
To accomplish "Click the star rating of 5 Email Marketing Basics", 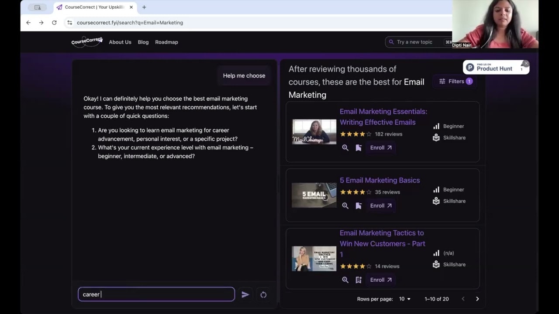I will [x=356, y=192].
